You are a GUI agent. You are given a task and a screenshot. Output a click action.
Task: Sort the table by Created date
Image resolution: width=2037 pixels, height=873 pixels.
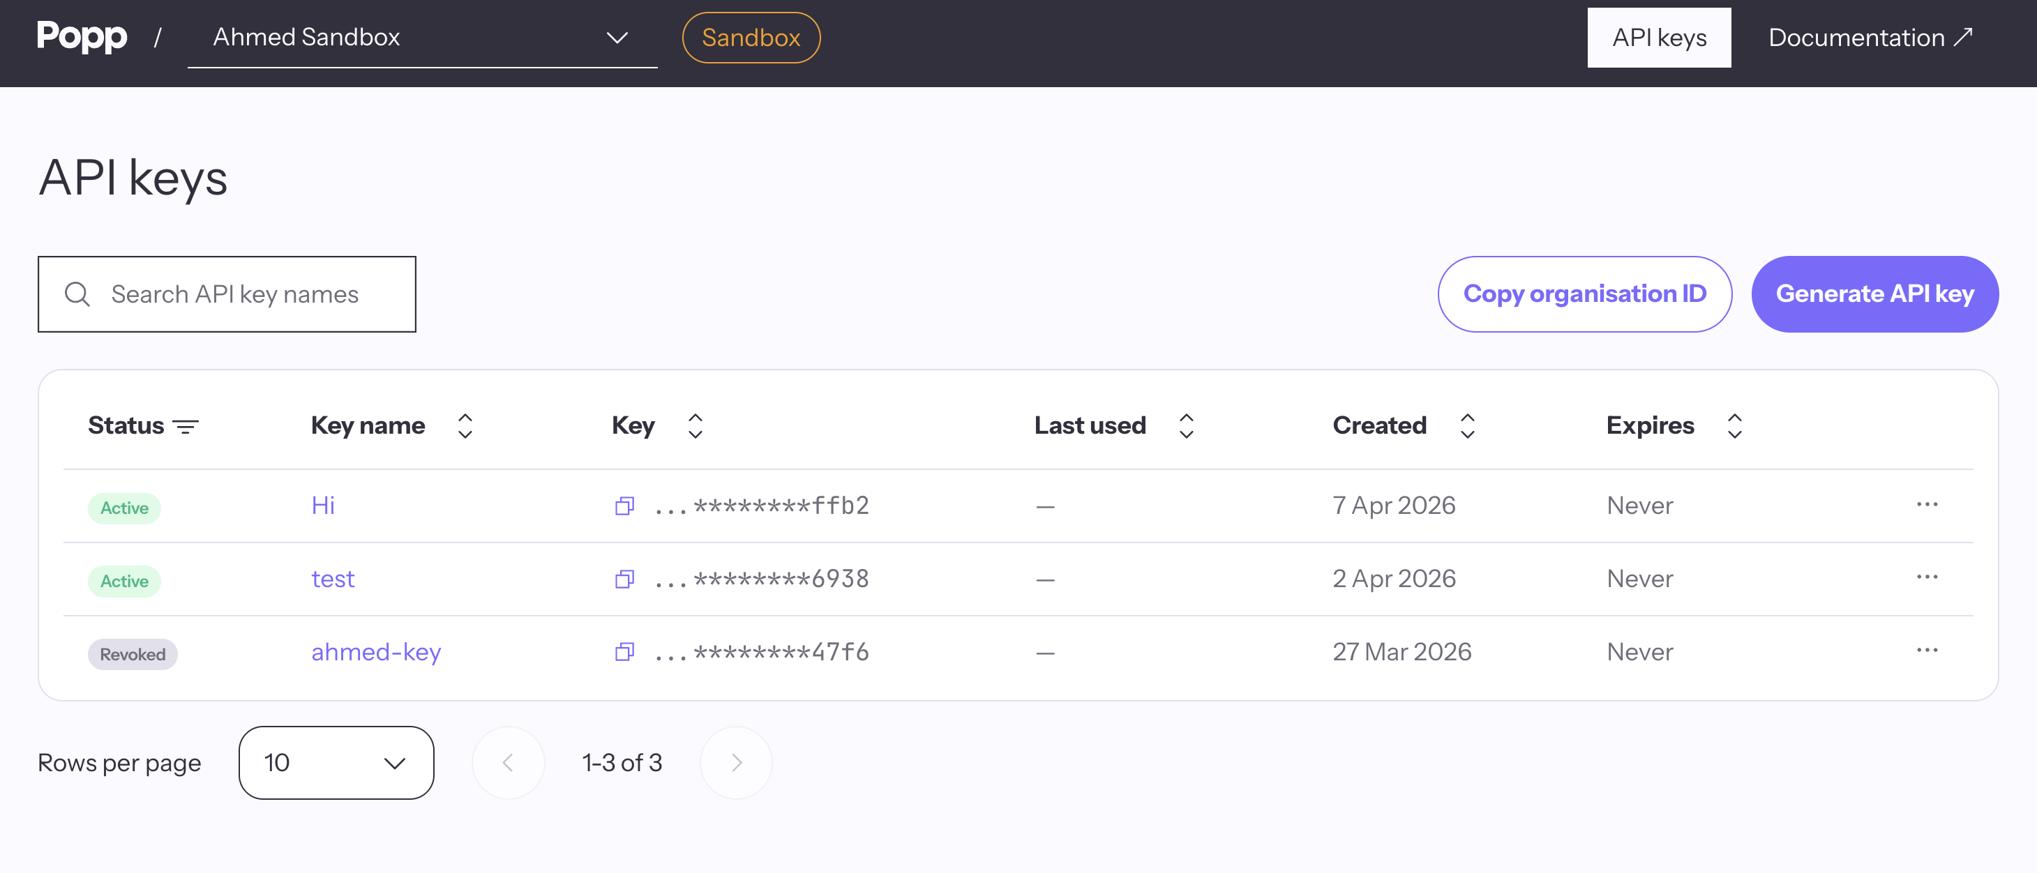coord(1466,425)
